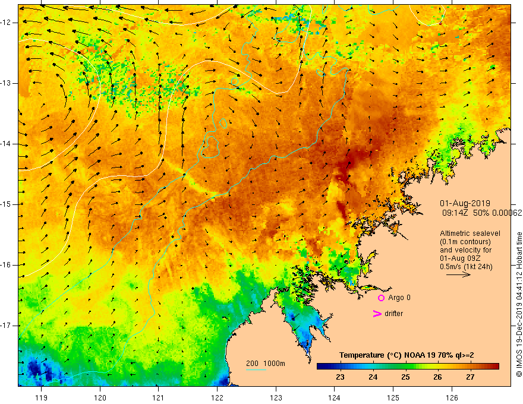The image size is (523, 404).
Task: Click the '(0.1m contours)' text line
Action: pyautogui.click(x=465, y=242)
